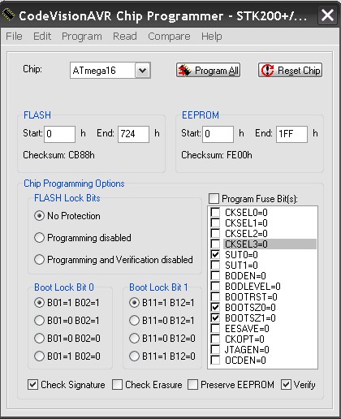Open the Read menu

pyautogui.click(x=125, y=37)
